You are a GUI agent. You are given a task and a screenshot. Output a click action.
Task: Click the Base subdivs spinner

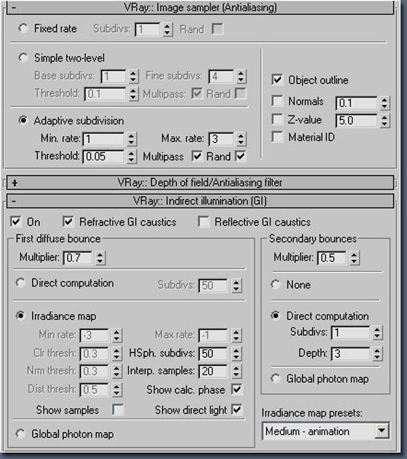[133, 77]
